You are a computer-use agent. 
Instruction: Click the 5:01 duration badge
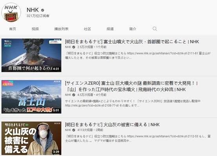pos(56,110)
